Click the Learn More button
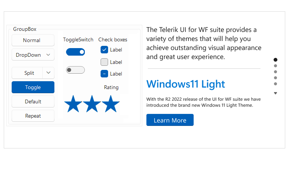This screenshot has height=171, width=289. (170, 120)
